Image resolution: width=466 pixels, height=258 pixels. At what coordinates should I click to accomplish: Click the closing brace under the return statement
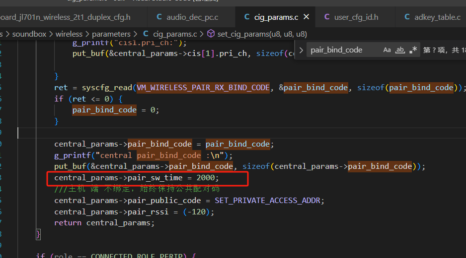point(38,234)
